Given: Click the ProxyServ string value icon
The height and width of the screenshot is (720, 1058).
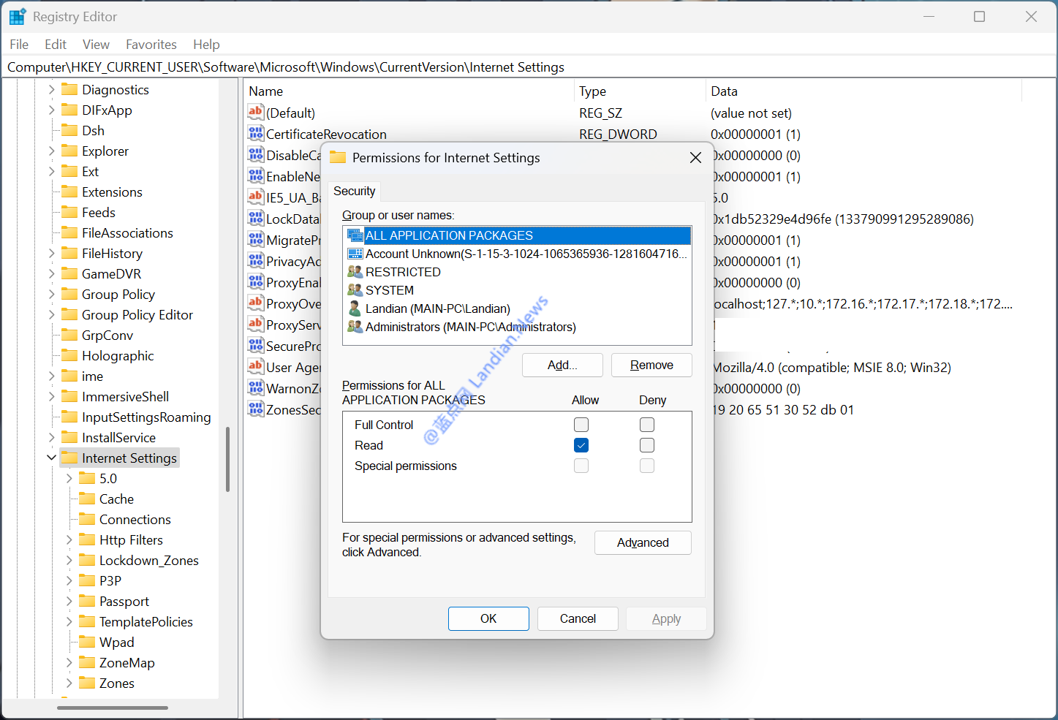Looking at the screenshot, I should pos(255,324).
